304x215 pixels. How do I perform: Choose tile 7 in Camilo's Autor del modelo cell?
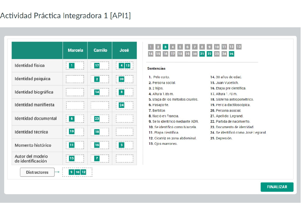pos(97,158)
